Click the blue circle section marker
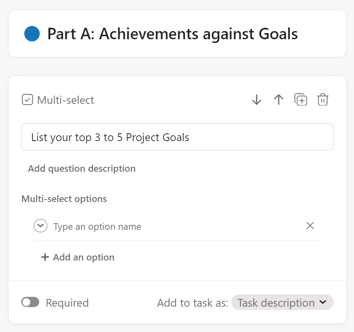 32,34
